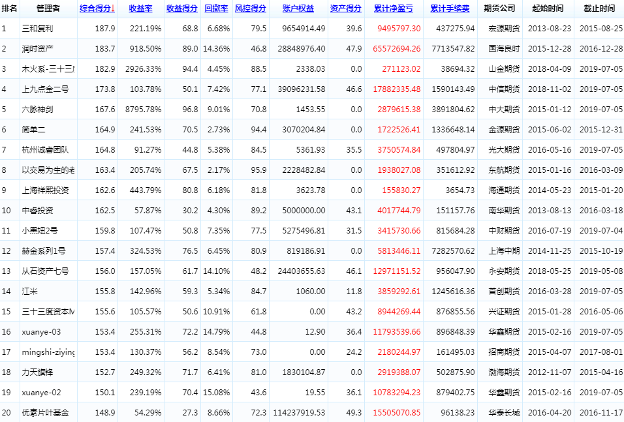The image size is (624, 422).
Task: Click futures company 山金期货
Action: tap(504, 69)
